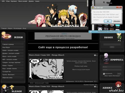Viewport: 125px width, 93px height.
Task: Click the login field in the profile panel
Action: pos(112,67)
